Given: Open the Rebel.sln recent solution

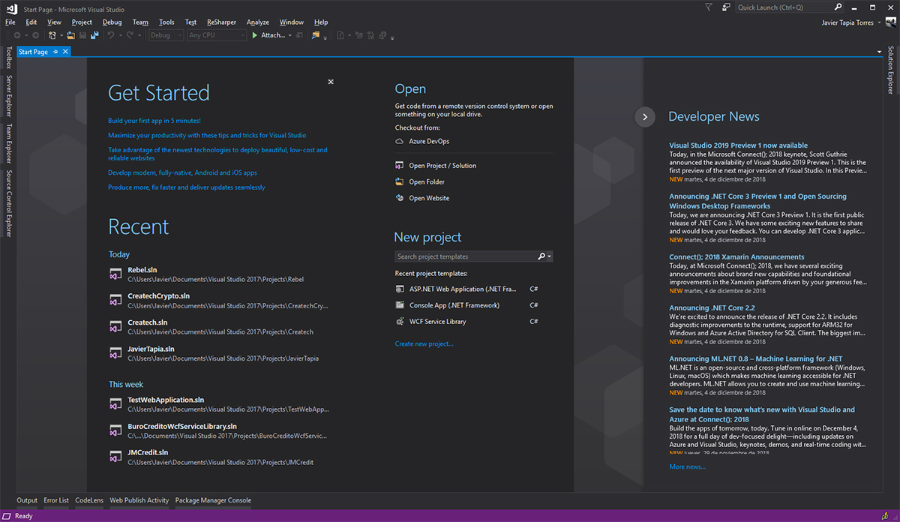Looking at the screenshot, I should click(142, 270).
